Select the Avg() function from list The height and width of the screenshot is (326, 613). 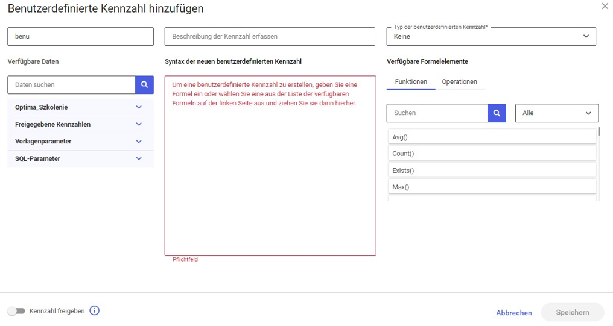492,137
